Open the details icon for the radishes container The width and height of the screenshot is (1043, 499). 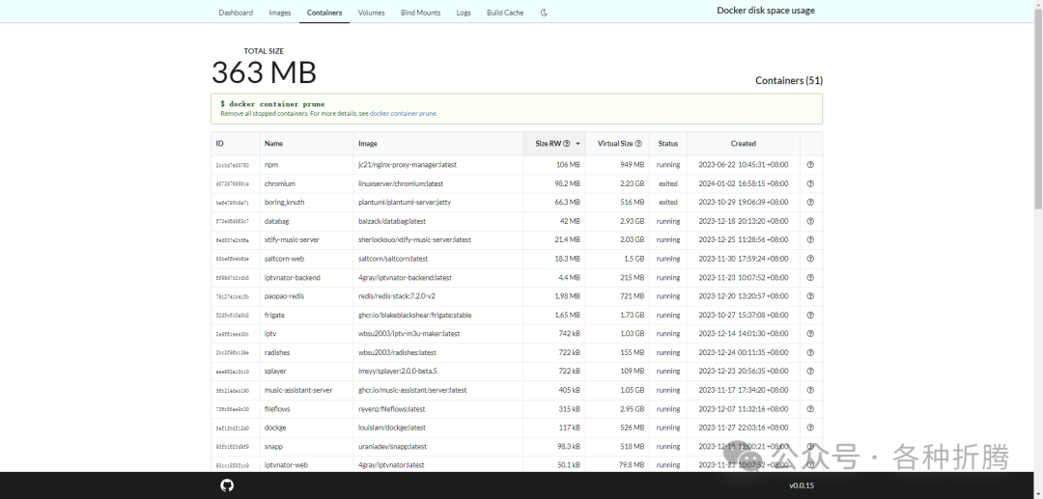810,353
